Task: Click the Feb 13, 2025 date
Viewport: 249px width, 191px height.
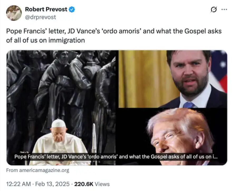Action: click(x=52, y=184)
